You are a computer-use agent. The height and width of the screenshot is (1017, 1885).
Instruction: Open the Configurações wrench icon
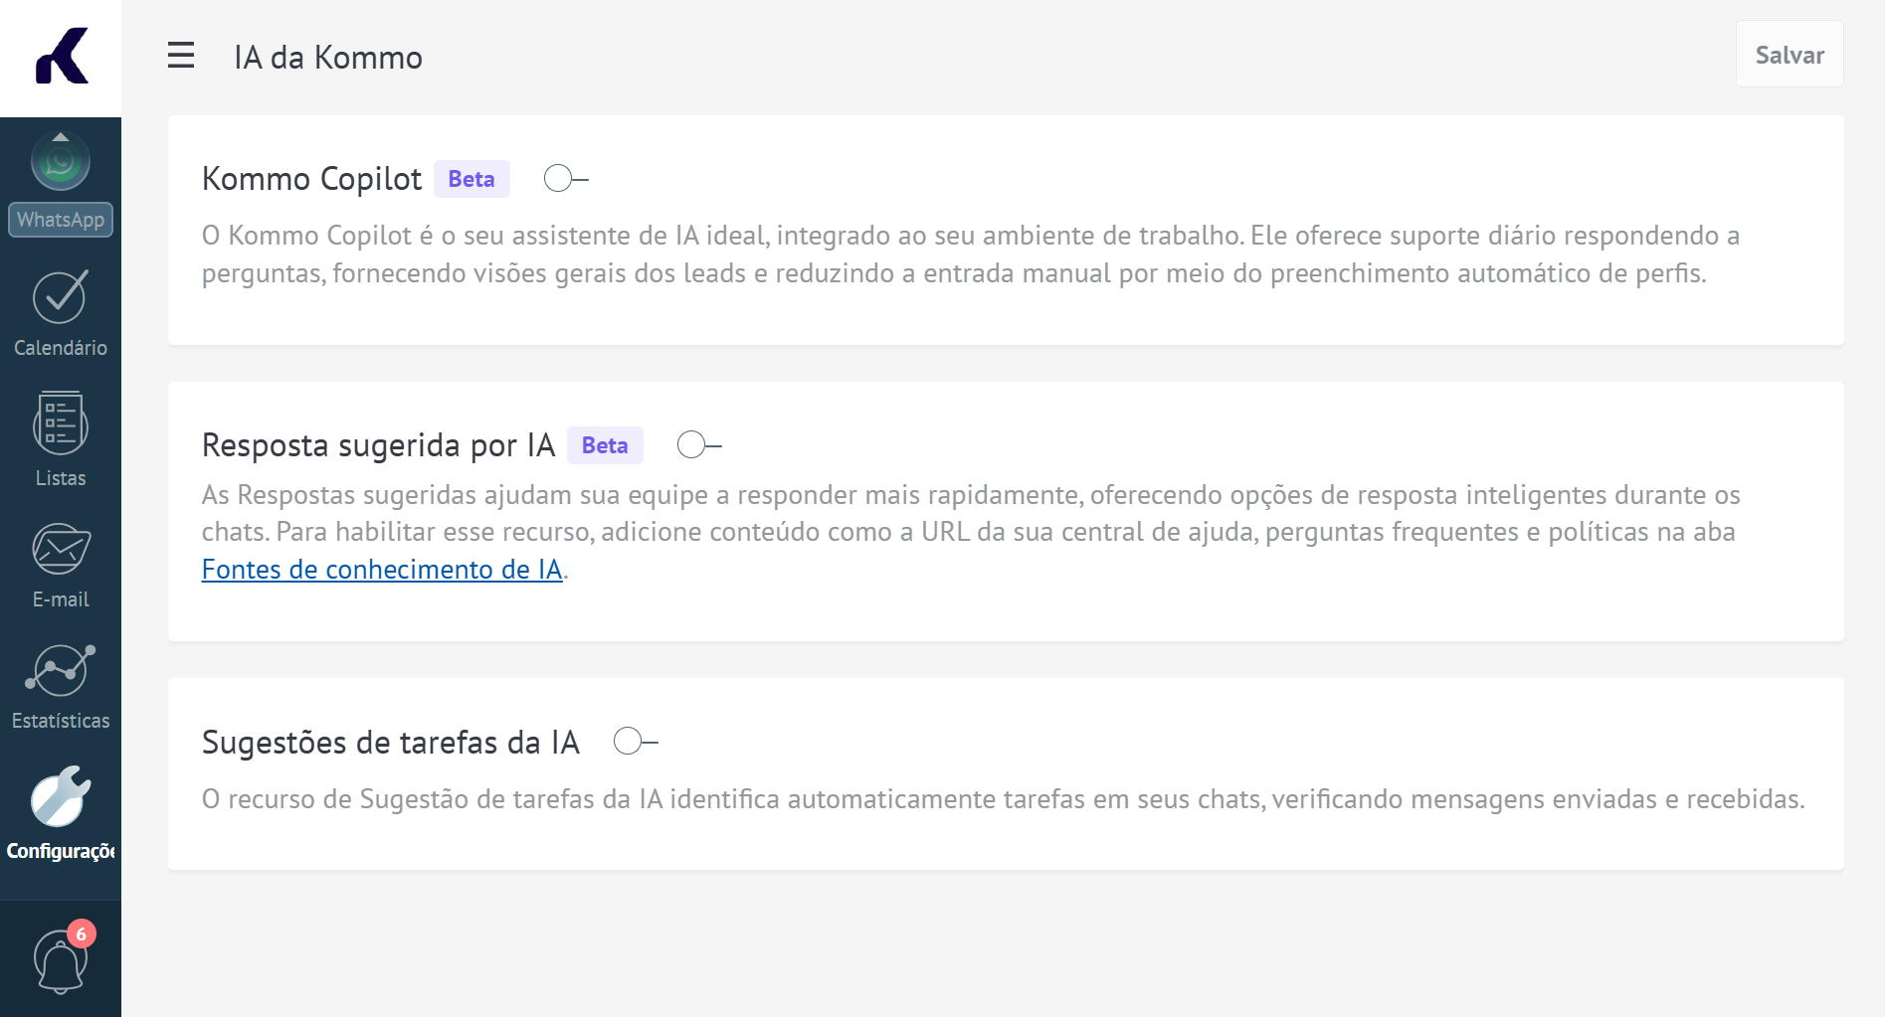[61, 796]
